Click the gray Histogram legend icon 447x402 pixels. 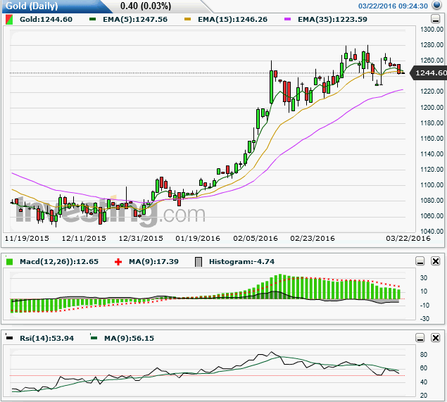[199, 262]
